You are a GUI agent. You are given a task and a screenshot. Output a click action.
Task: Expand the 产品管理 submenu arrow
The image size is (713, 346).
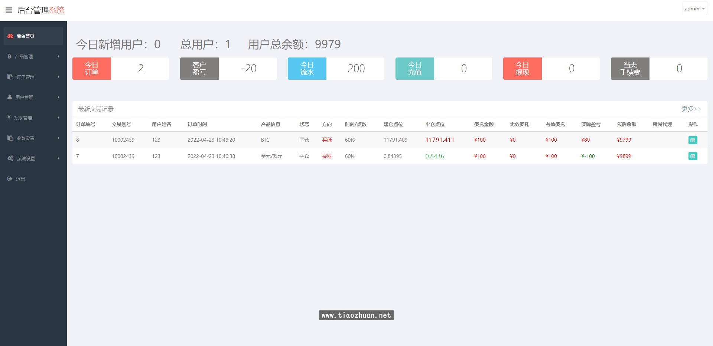pyautogui.click(x=59, y=56)
